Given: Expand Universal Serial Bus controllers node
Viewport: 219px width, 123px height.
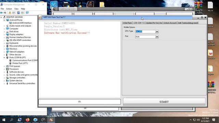Looking at the screenshot, I should click(4, 83).
